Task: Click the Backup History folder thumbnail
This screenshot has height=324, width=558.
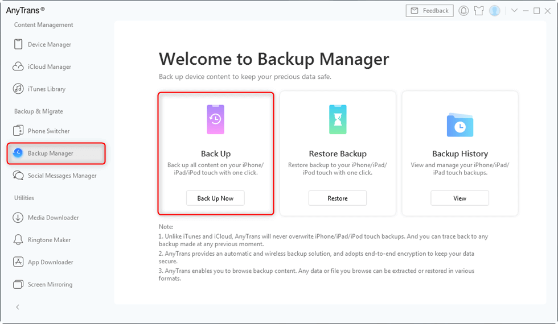Action: point(459,124)
